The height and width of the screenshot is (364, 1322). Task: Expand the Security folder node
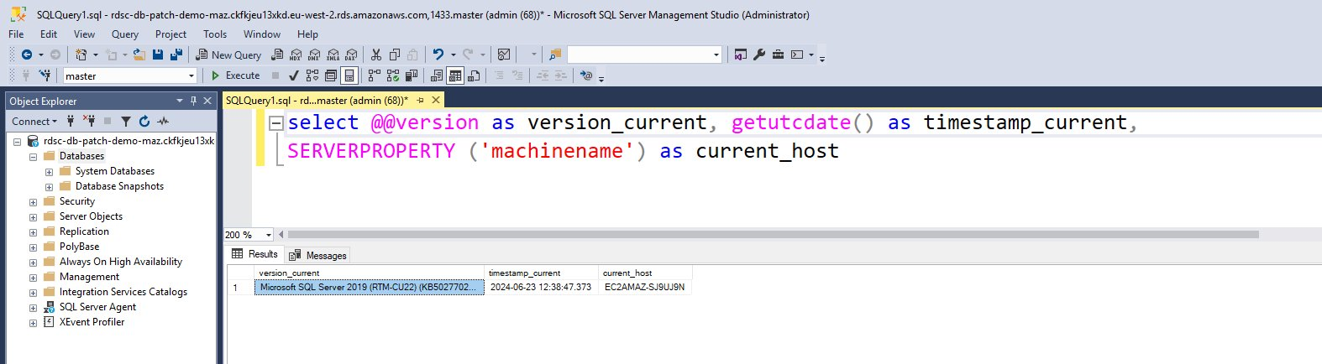pos(33,201)
